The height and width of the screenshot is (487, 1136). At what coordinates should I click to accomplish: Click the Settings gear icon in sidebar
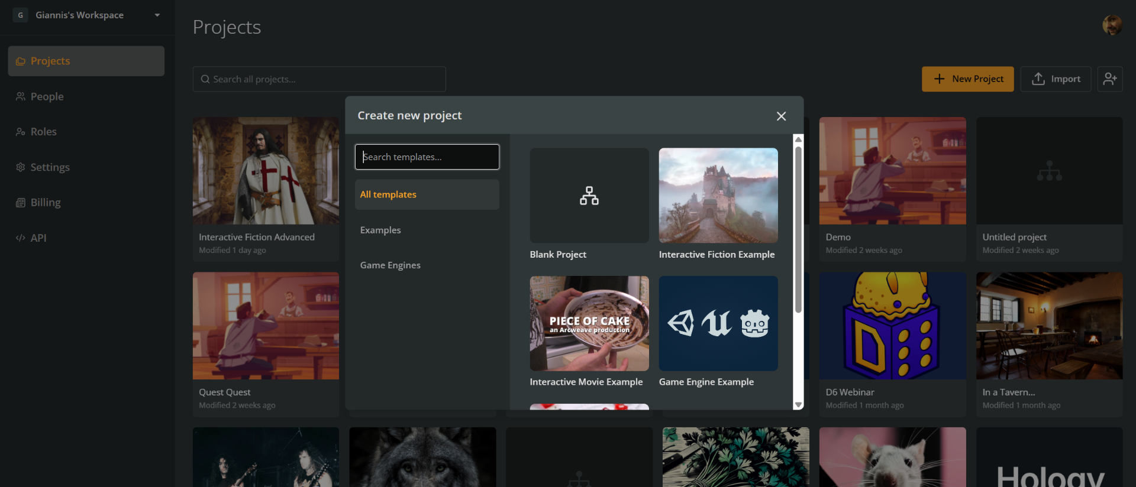coord(21,167)
